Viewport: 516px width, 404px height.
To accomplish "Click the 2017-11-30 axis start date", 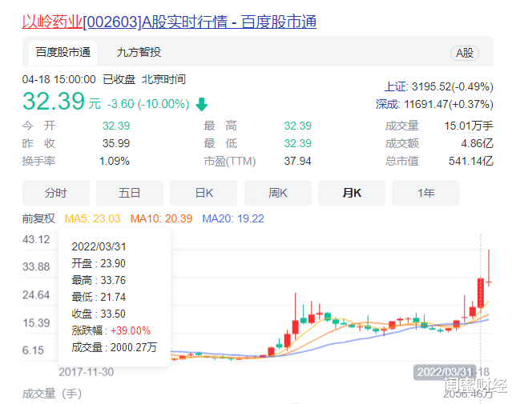I will (x=87, y=372).
